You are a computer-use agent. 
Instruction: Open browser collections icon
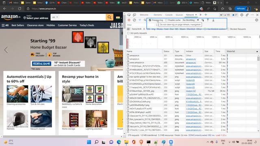click(230, 9)
